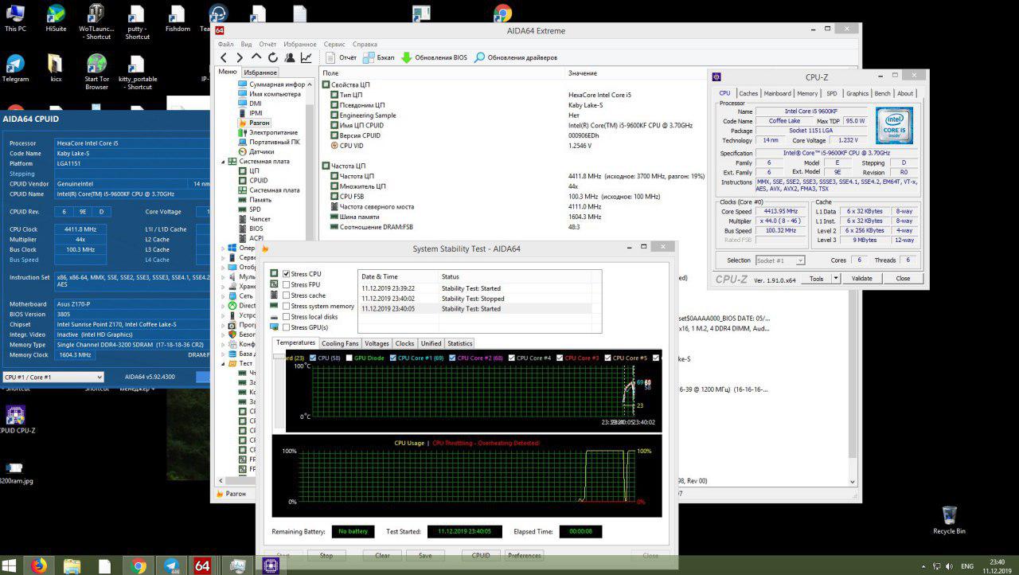
Task: Open Telegram from the taskbar
Action: [171, 565]
